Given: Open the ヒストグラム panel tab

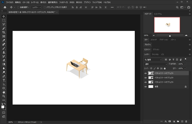Looking at the screenshot, I should pos(158,14).
